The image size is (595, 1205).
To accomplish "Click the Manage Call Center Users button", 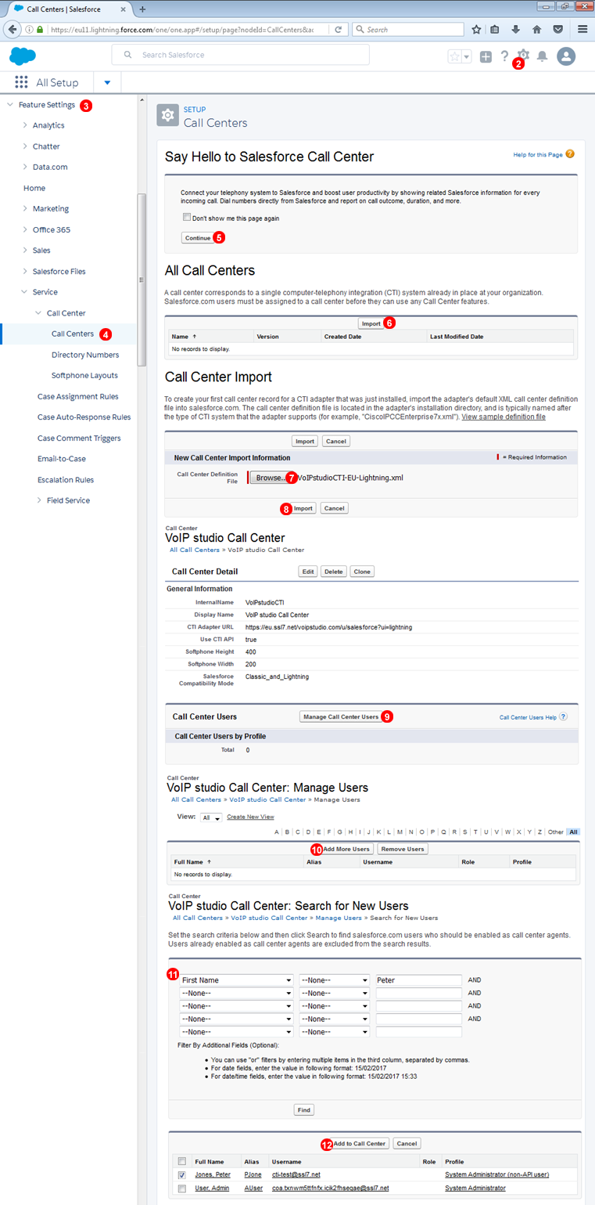I will (x=341, y=716).
